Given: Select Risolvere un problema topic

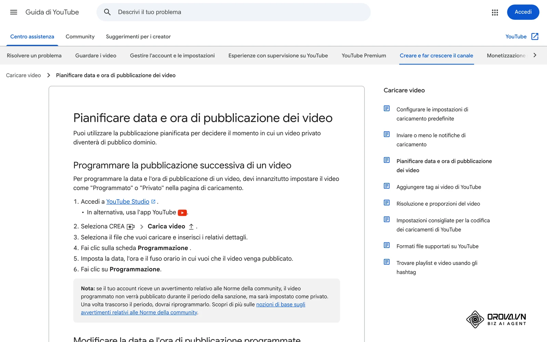Looking at the screenshot, I should [34, 55].
